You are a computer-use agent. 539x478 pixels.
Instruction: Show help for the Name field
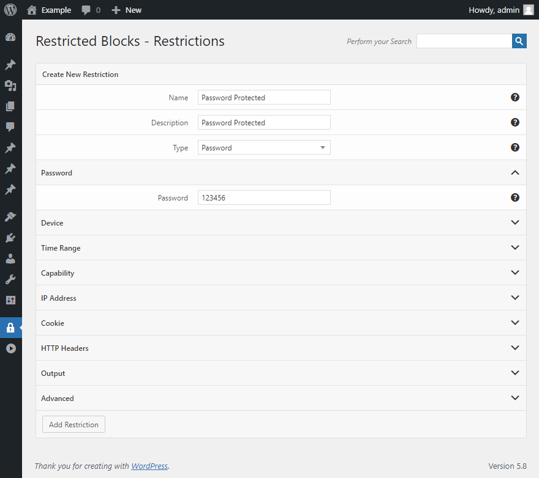click(514, 97)
